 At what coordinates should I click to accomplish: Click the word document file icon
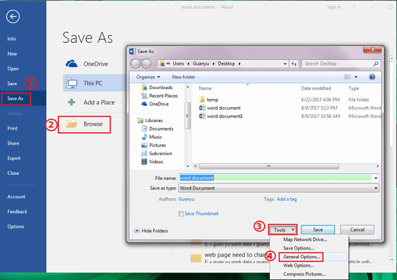click(202, 108)
